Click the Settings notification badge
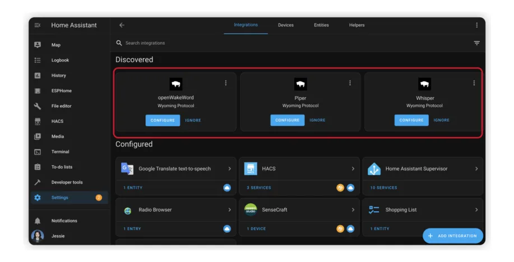 pyautogui.click(x=99, y=198)
